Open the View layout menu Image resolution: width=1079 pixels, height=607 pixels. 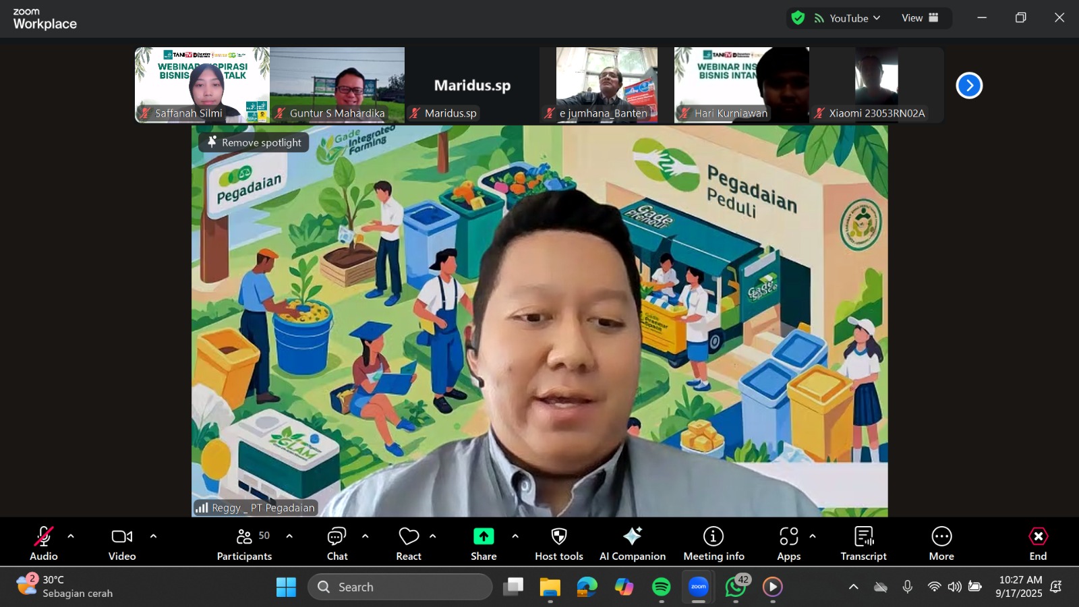(x=920, y=18)
